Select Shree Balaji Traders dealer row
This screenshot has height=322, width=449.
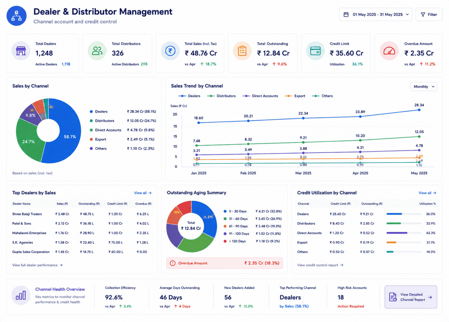click(82, 214)
